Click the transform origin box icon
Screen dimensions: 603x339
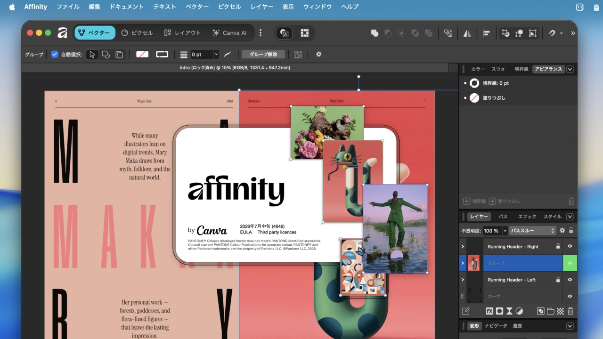505,33
